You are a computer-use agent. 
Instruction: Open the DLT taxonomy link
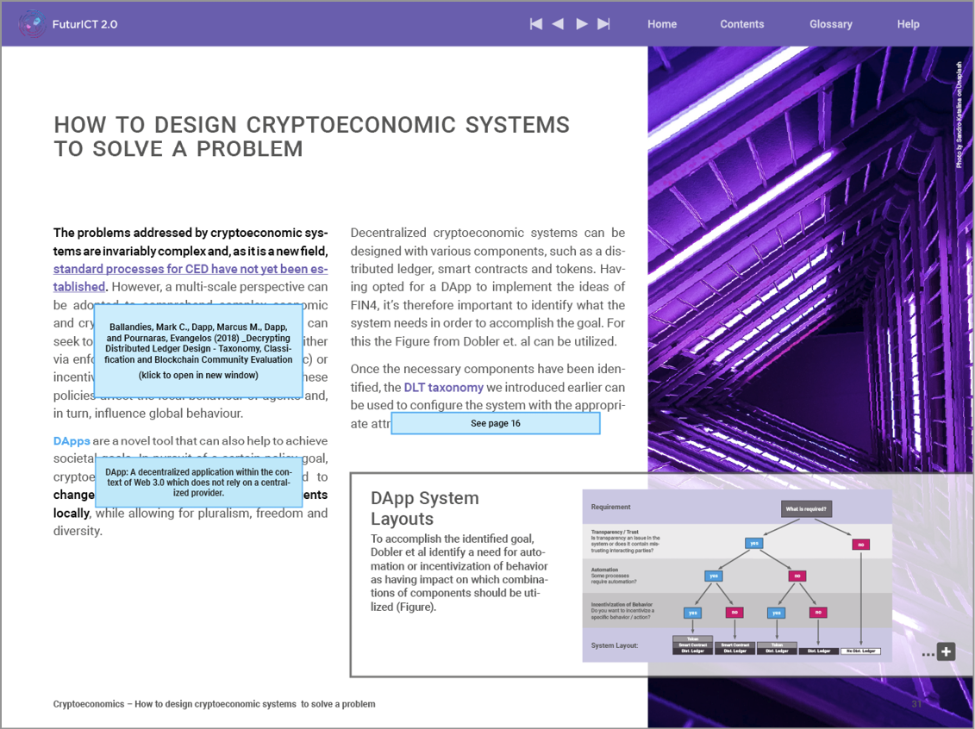443,388
